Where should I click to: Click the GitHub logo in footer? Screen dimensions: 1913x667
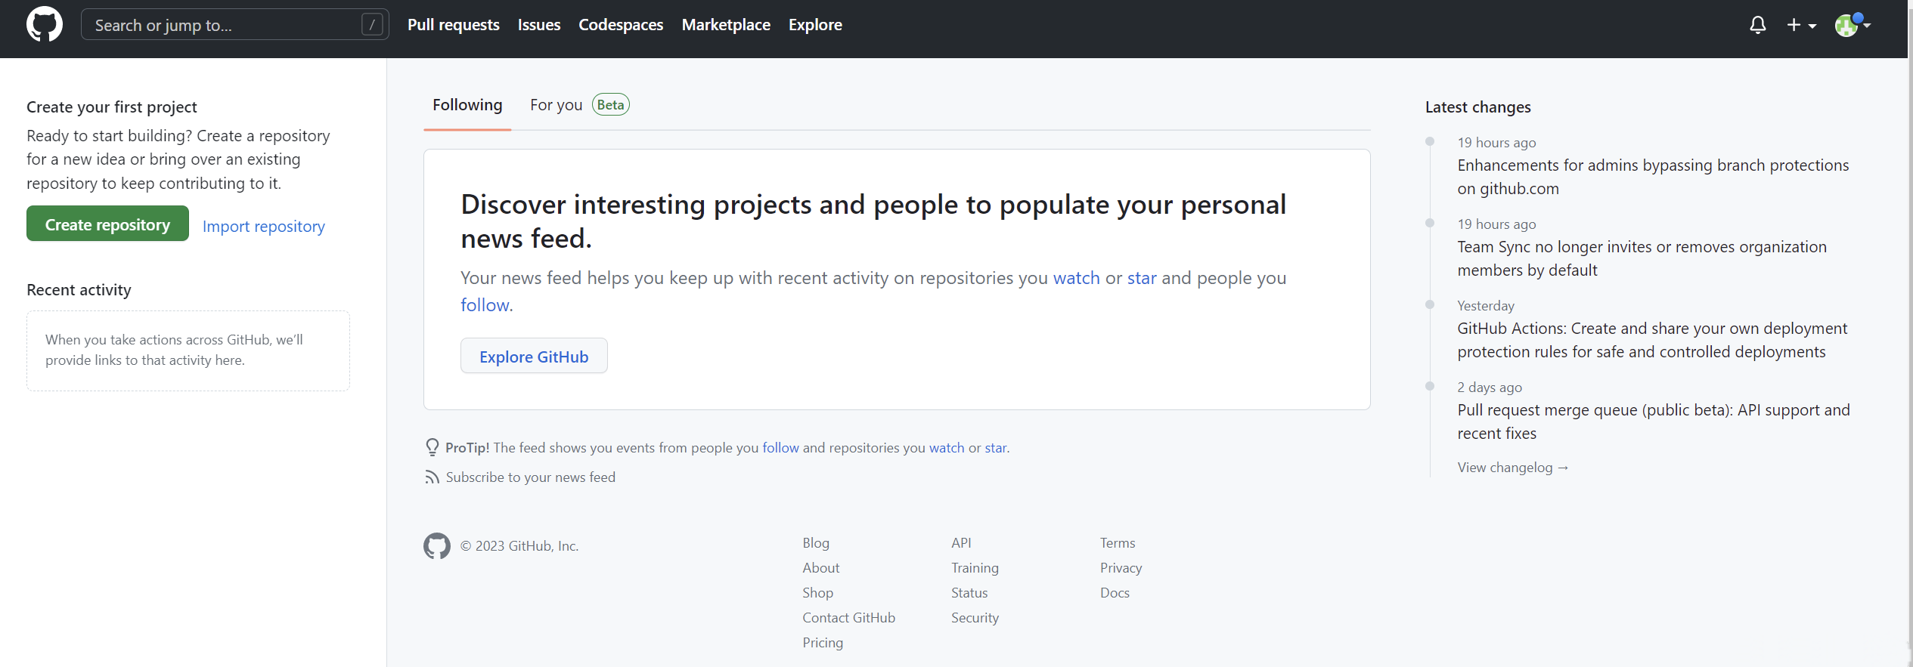pyautogui.click(x=437, y=546)
